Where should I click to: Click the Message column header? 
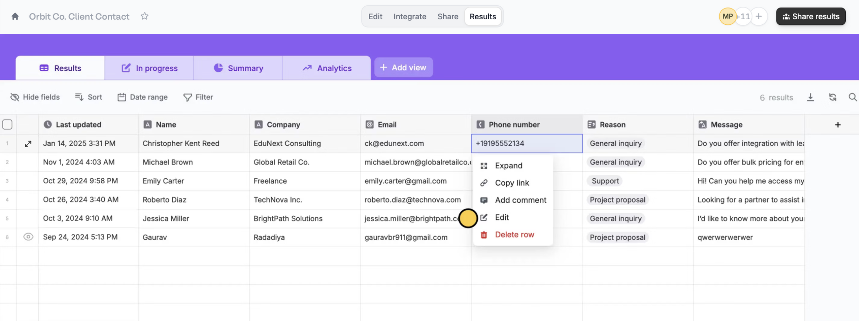click(x=749, y=124)
